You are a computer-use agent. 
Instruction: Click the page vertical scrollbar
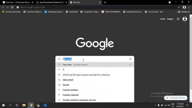click(x=191, y=53)
